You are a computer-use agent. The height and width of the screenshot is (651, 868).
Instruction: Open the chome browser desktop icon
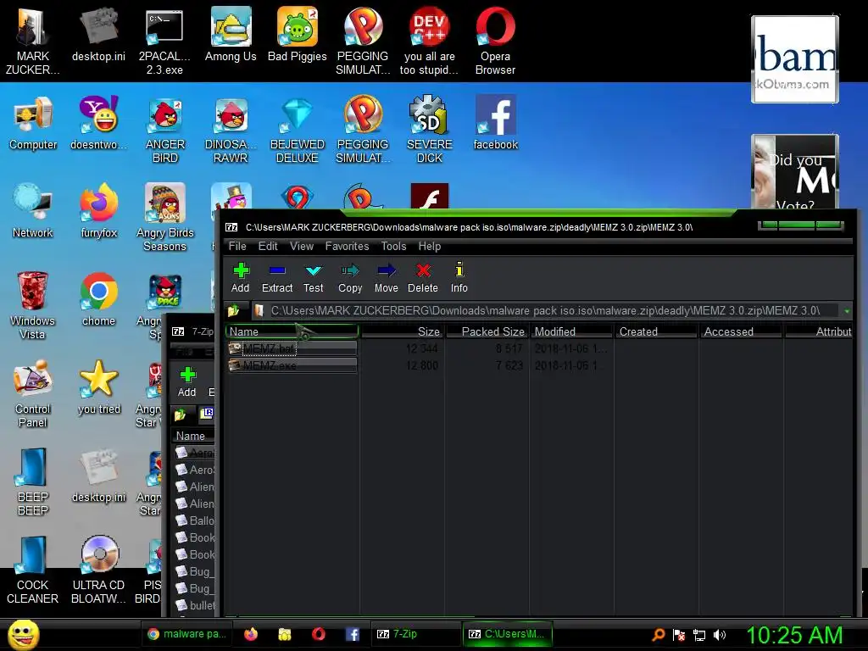click(98, 299)
